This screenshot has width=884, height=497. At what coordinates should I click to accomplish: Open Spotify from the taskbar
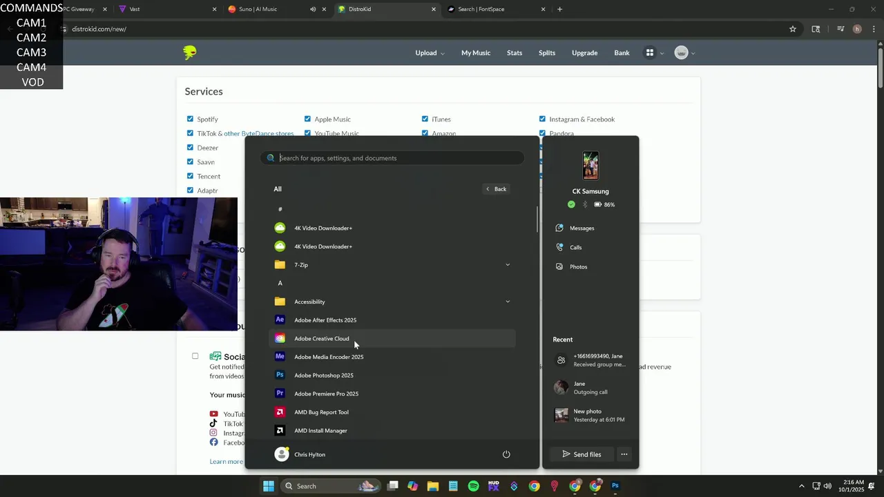click(473, 486)
